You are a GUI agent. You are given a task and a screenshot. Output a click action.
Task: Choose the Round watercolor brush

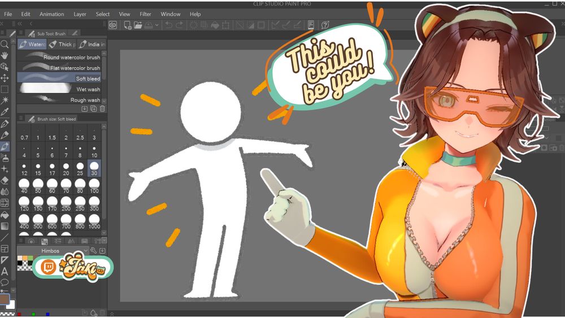(x=59, y=57)
